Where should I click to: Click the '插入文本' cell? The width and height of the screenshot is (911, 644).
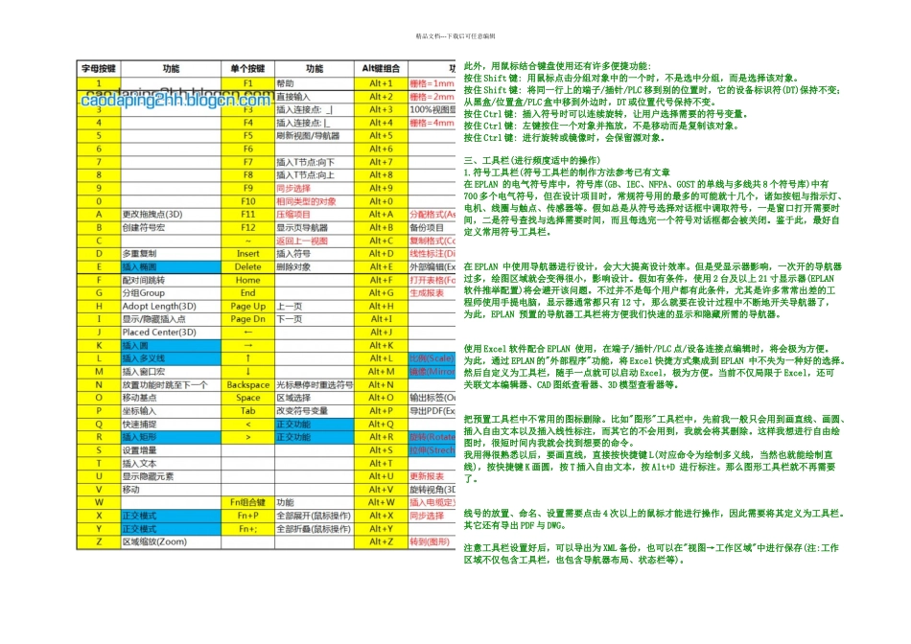pos(171,463)
